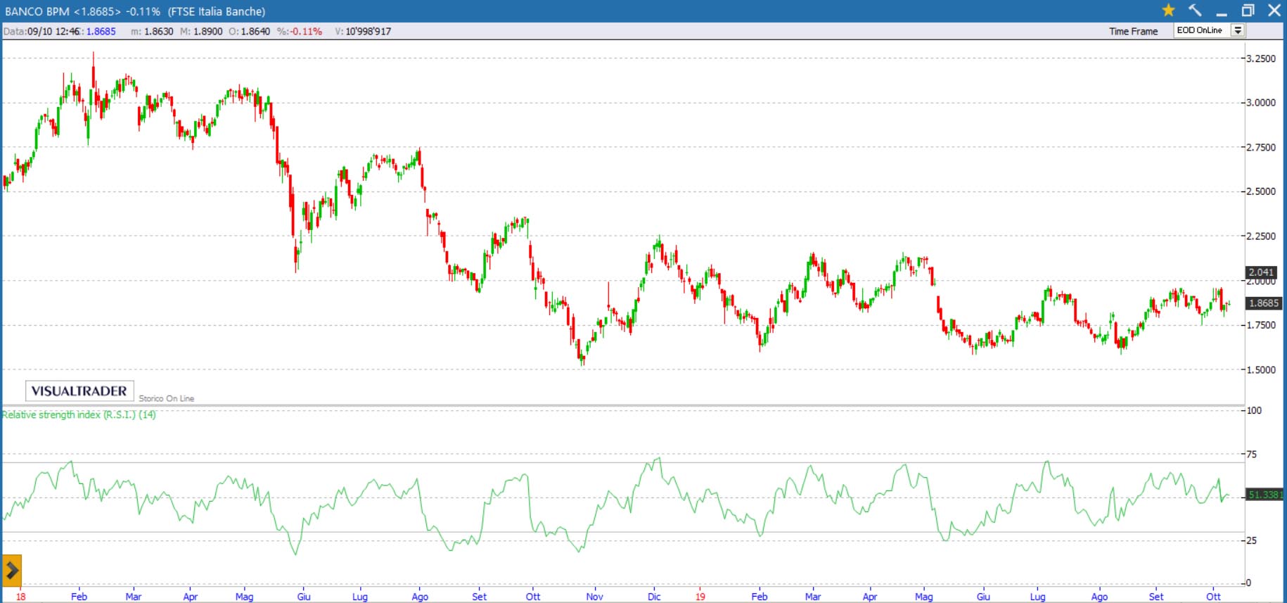
Task: Open the hammer tools icon
Action: tap(1195, 11)
